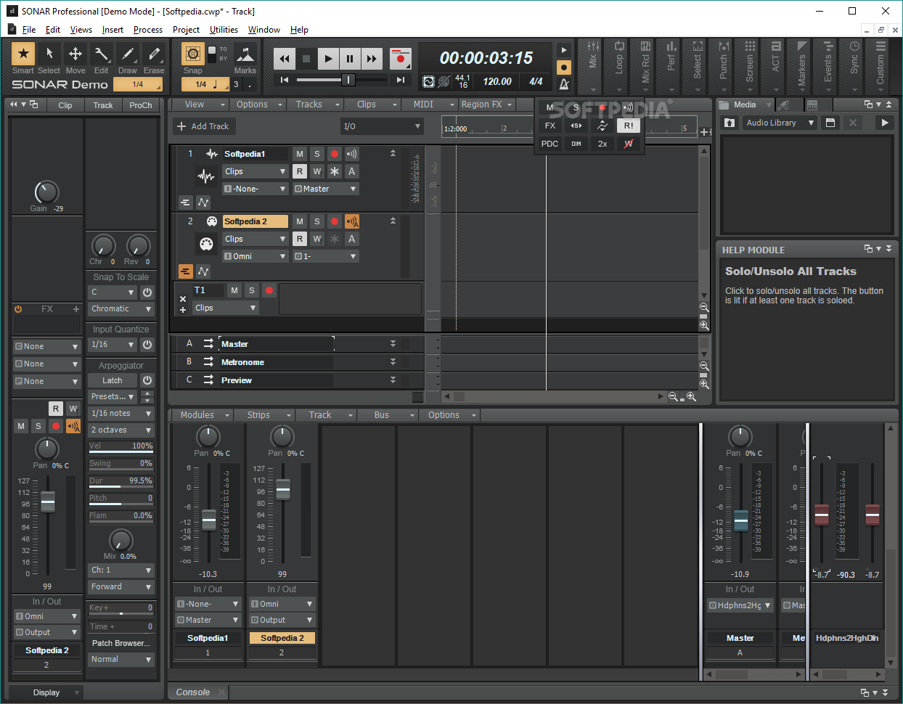Open the Audio Library dropdown
The width and height of the screenshot is (903, 704).
(x=780, y=123)
